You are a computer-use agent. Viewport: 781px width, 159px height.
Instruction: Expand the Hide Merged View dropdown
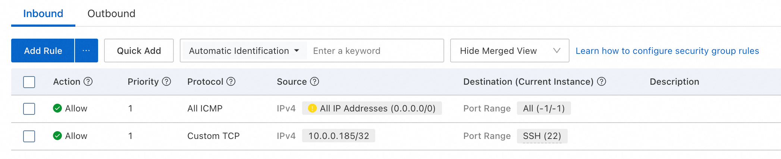(509, 51)
